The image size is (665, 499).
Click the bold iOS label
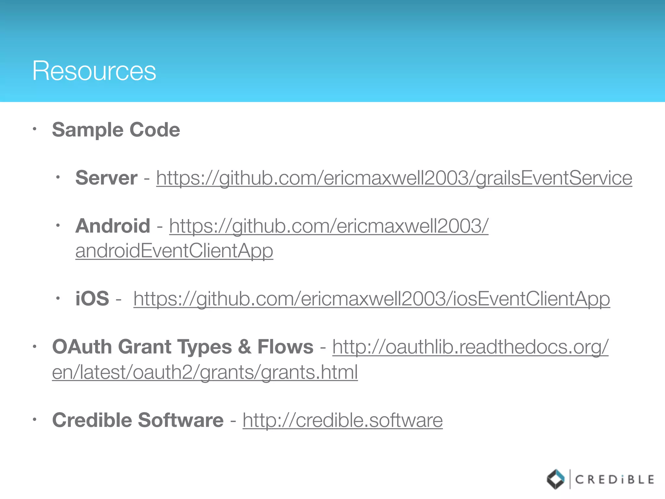tap(92, 299)
